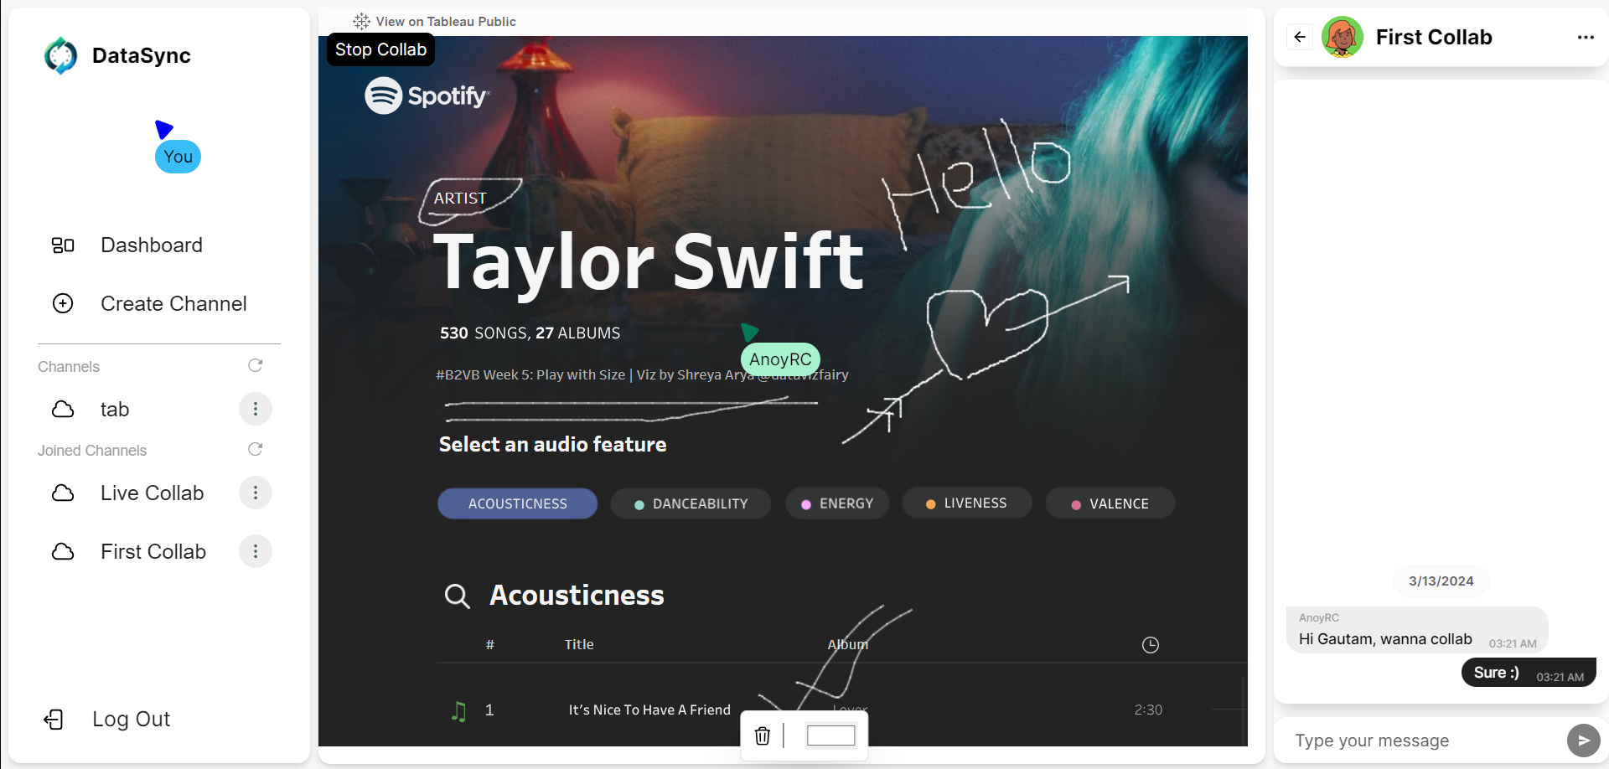Open options menu for Live Collab channel
Screen dimensions: 1609x769
(256, 493)
